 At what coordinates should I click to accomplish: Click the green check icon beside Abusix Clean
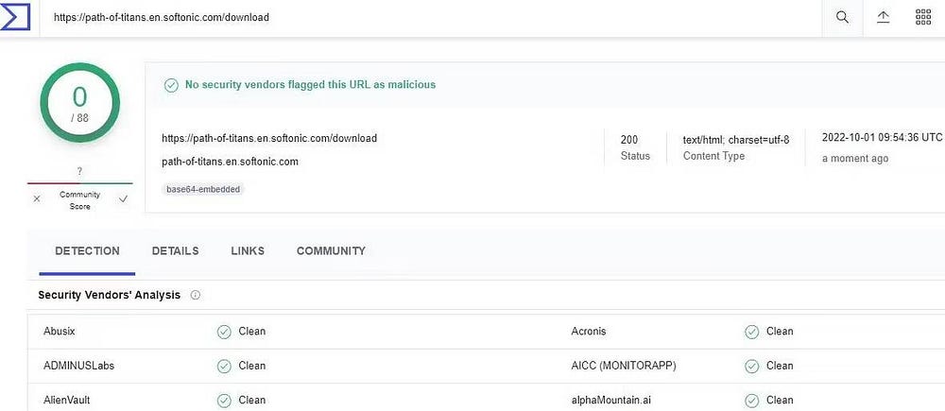point(224,332)
